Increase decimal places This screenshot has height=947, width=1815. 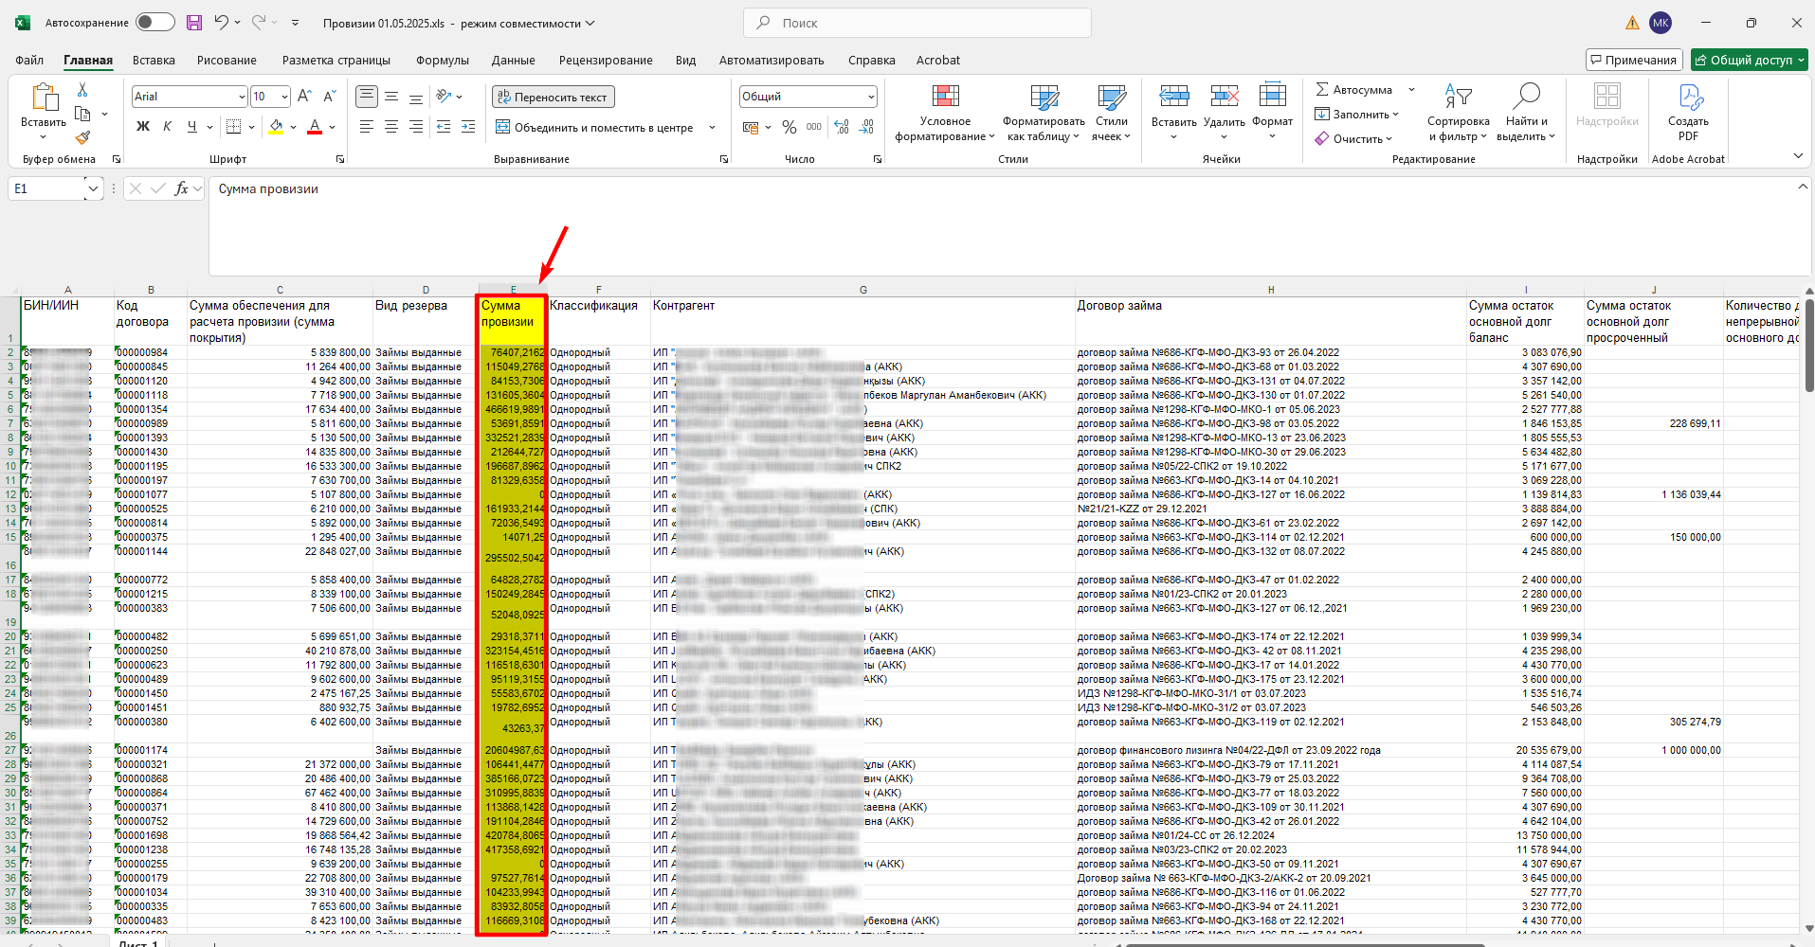pyautogui.click(x=842, y=127)
